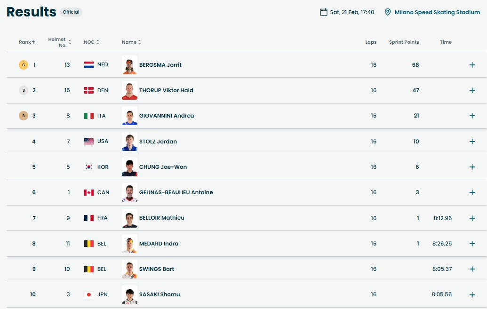Click the location pin icon
The height and width of the screenshot is (309, 487).
click(388, 12)
